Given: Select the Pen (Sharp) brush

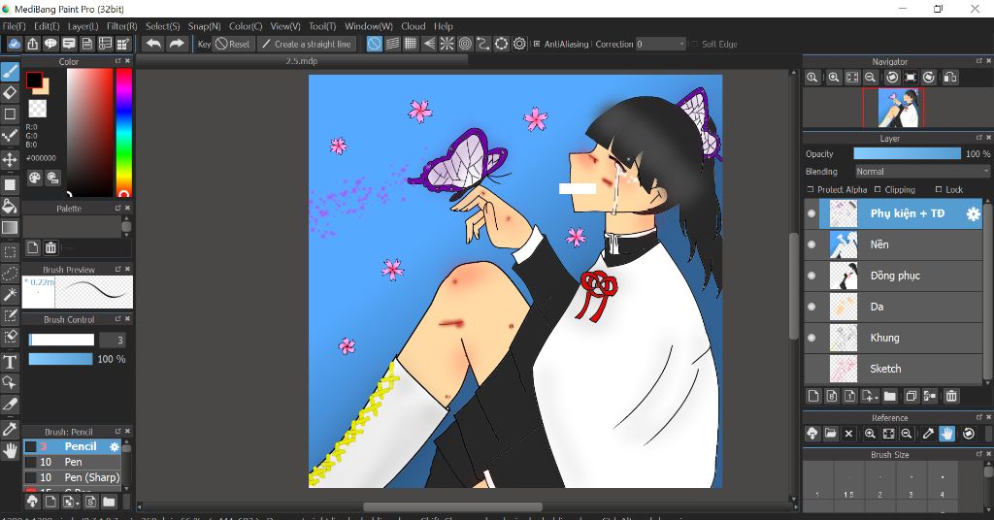Looking at the screenshot, I should 72,477.
